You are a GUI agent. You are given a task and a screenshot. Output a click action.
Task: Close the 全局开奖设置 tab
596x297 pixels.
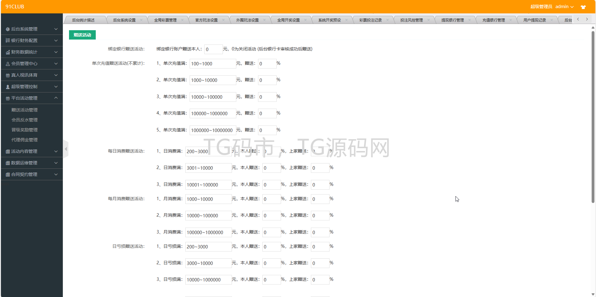tap(305, 20)
